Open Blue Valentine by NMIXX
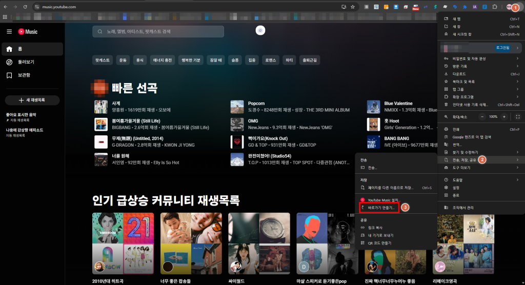Image resolution: width=525 pixels, height=285 pixels. pyautogui.click(x=398, y=104)
